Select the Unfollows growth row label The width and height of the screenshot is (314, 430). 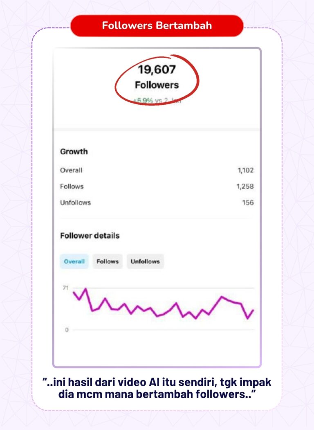point(75,203)
